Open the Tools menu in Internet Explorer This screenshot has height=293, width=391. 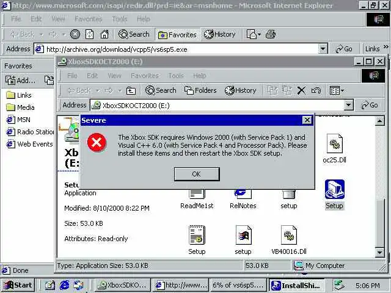click(120, 19)
